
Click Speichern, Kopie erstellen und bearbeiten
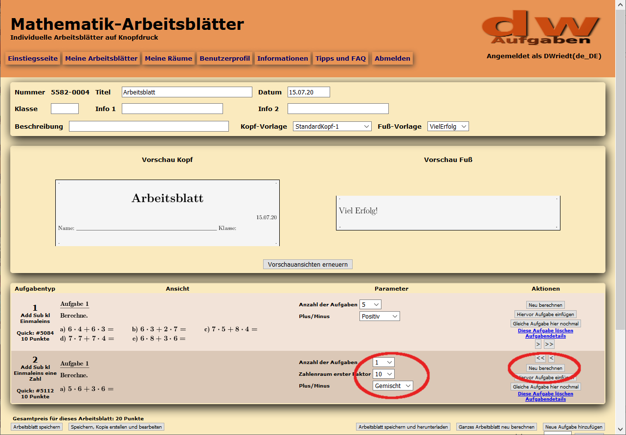[x=116, y=427]
